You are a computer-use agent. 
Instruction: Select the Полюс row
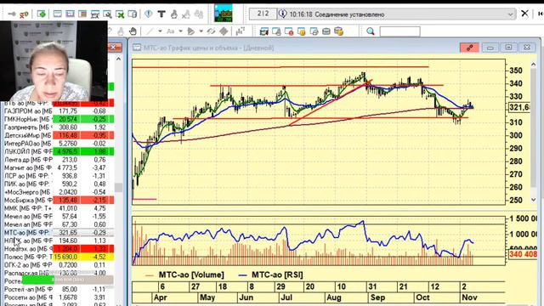[x=59, y=257]
